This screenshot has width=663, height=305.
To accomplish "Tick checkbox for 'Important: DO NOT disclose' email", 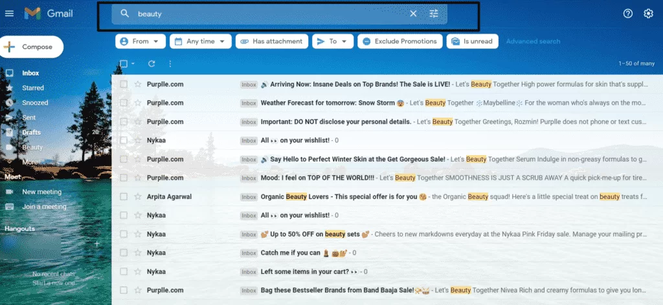I will 124,121.
